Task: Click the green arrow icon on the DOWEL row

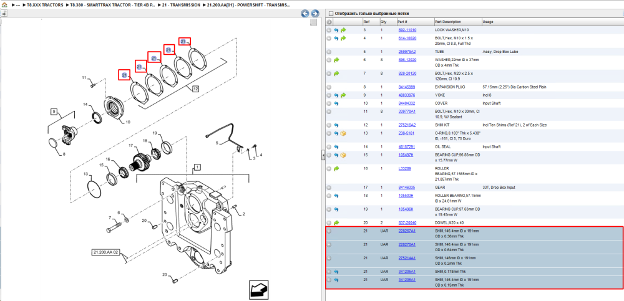Action: point(336,222)
